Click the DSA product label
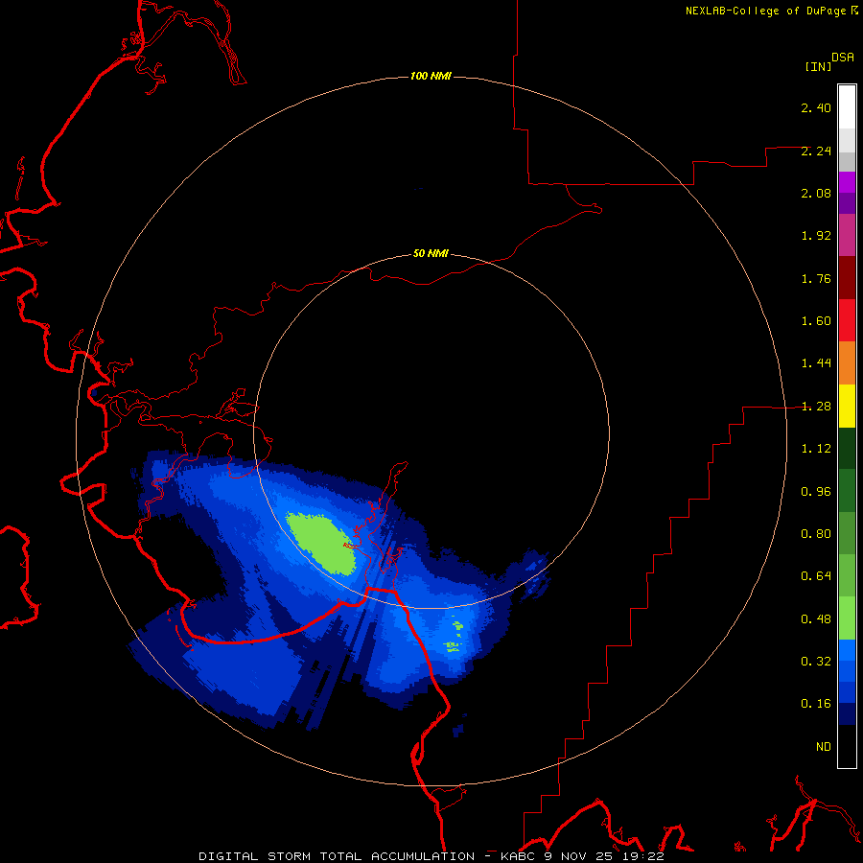Viewport: 863px width, 863px height. coord(843,57)
